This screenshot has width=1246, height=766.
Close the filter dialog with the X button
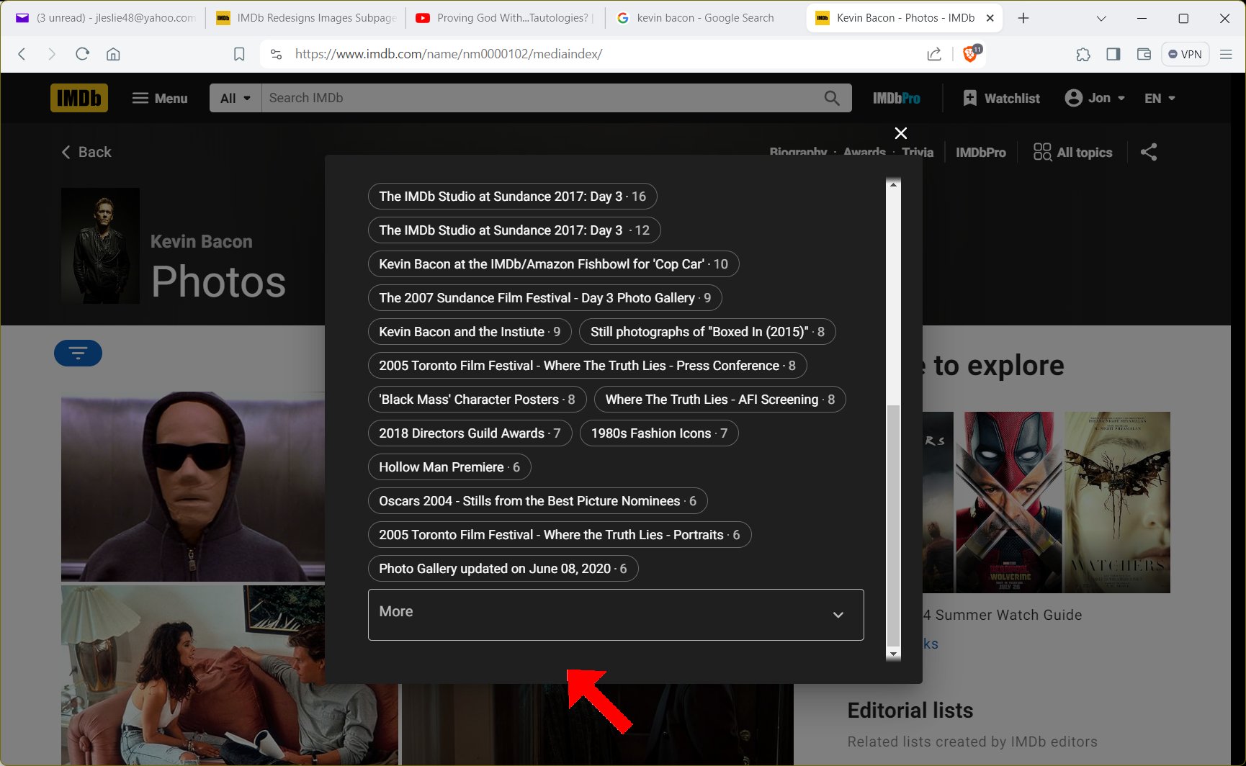900,133
